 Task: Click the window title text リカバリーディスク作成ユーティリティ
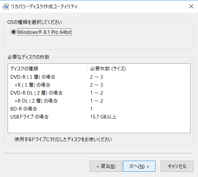tap(44, 6)
